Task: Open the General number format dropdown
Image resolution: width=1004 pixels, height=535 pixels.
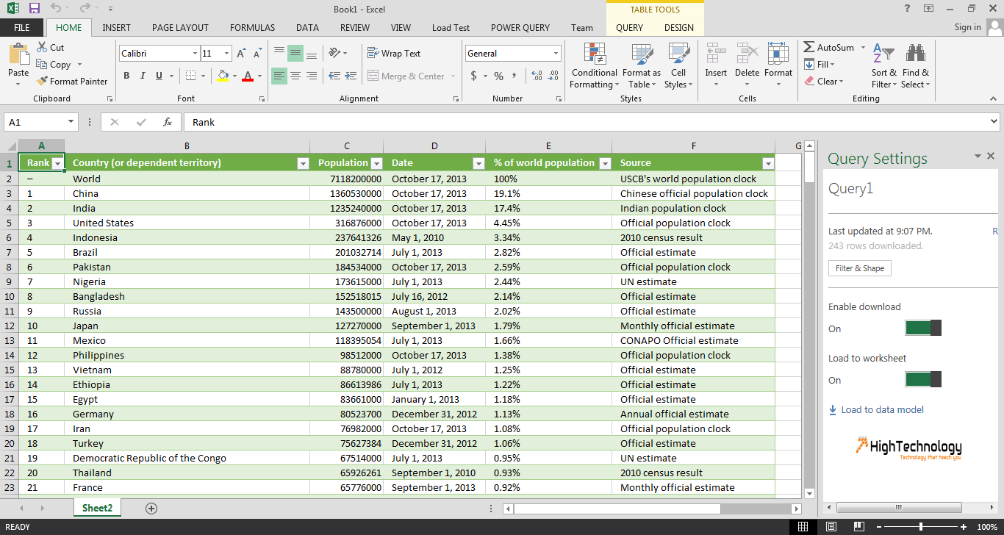Action: [556, 54]
